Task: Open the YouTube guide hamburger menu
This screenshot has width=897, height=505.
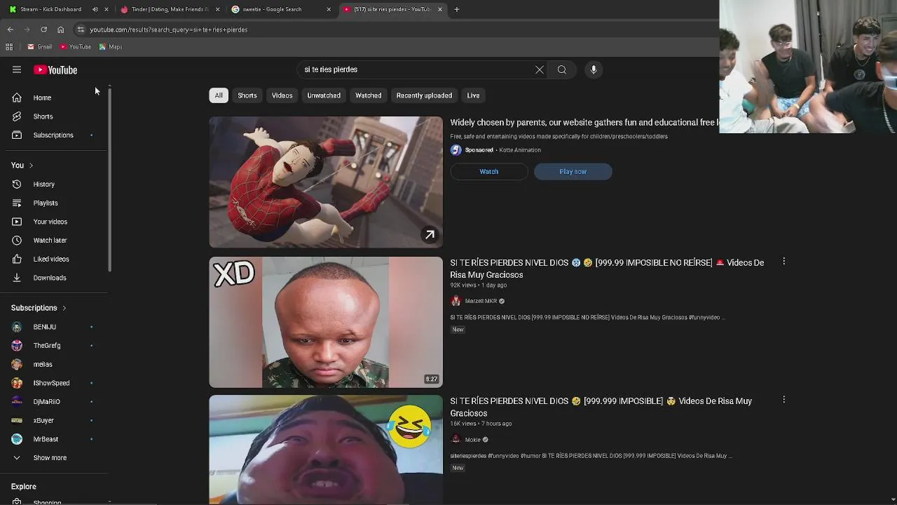Action: (17, 69)
